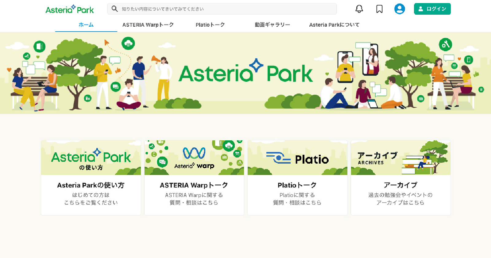The image size is (491, 258).
Task: Open the Asteria Parkの使い方 card image
Action: tap(91, 157)
